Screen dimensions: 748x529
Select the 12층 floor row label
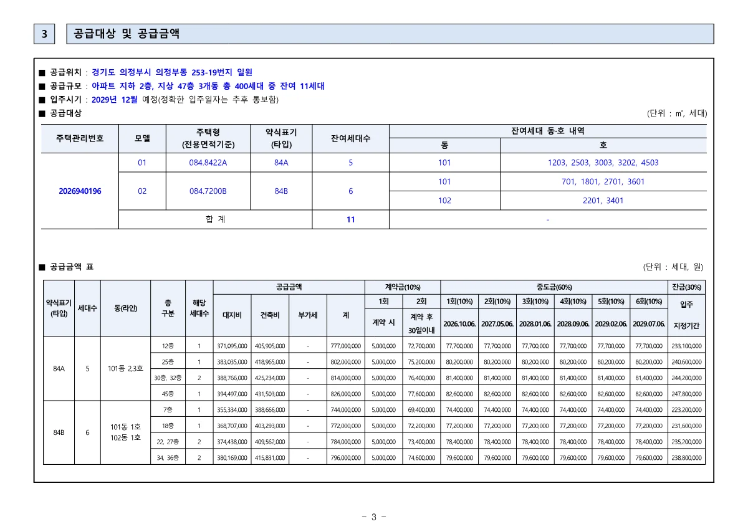[168, 346]
